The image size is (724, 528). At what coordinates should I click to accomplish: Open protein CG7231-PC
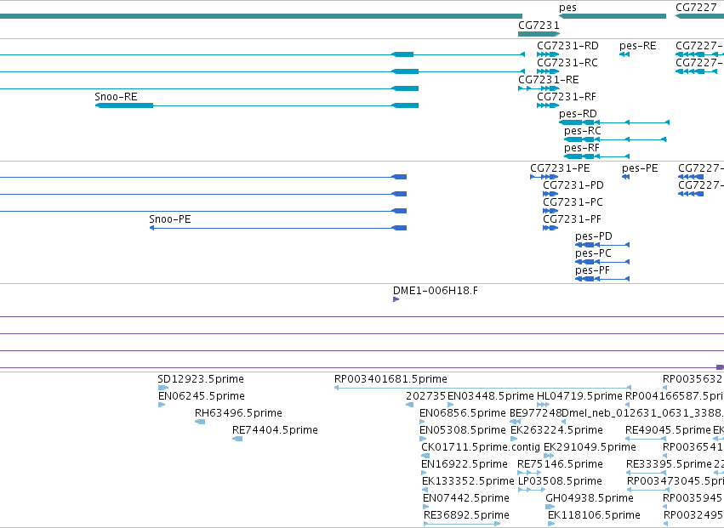coord(573,202)
